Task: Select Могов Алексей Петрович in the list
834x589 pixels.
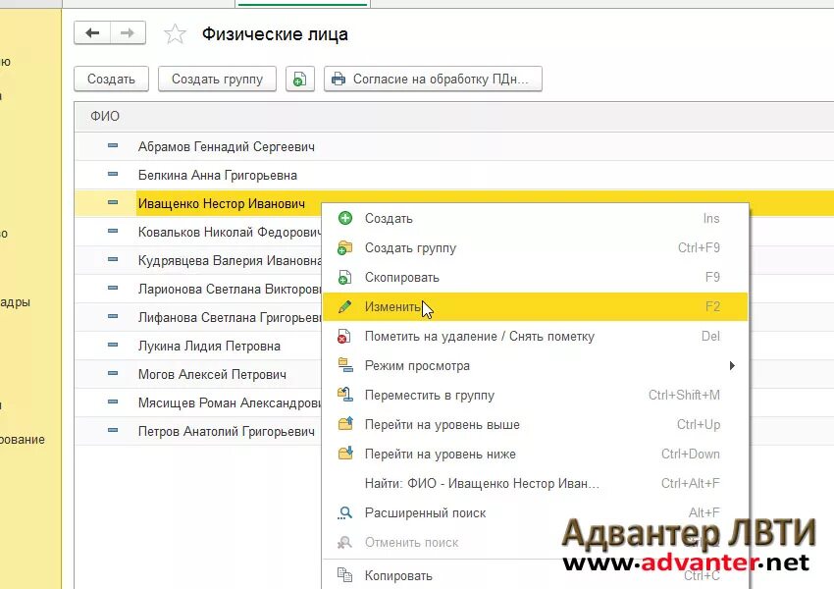Action: (x=212, y=375)
